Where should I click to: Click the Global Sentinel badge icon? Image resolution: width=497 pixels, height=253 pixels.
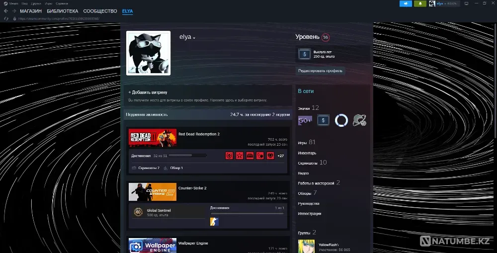(138, 212)
